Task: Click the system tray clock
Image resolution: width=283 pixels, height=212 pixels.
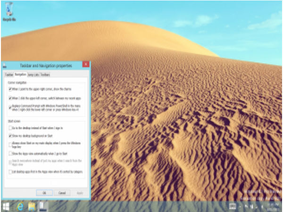Action: point(273,207)
